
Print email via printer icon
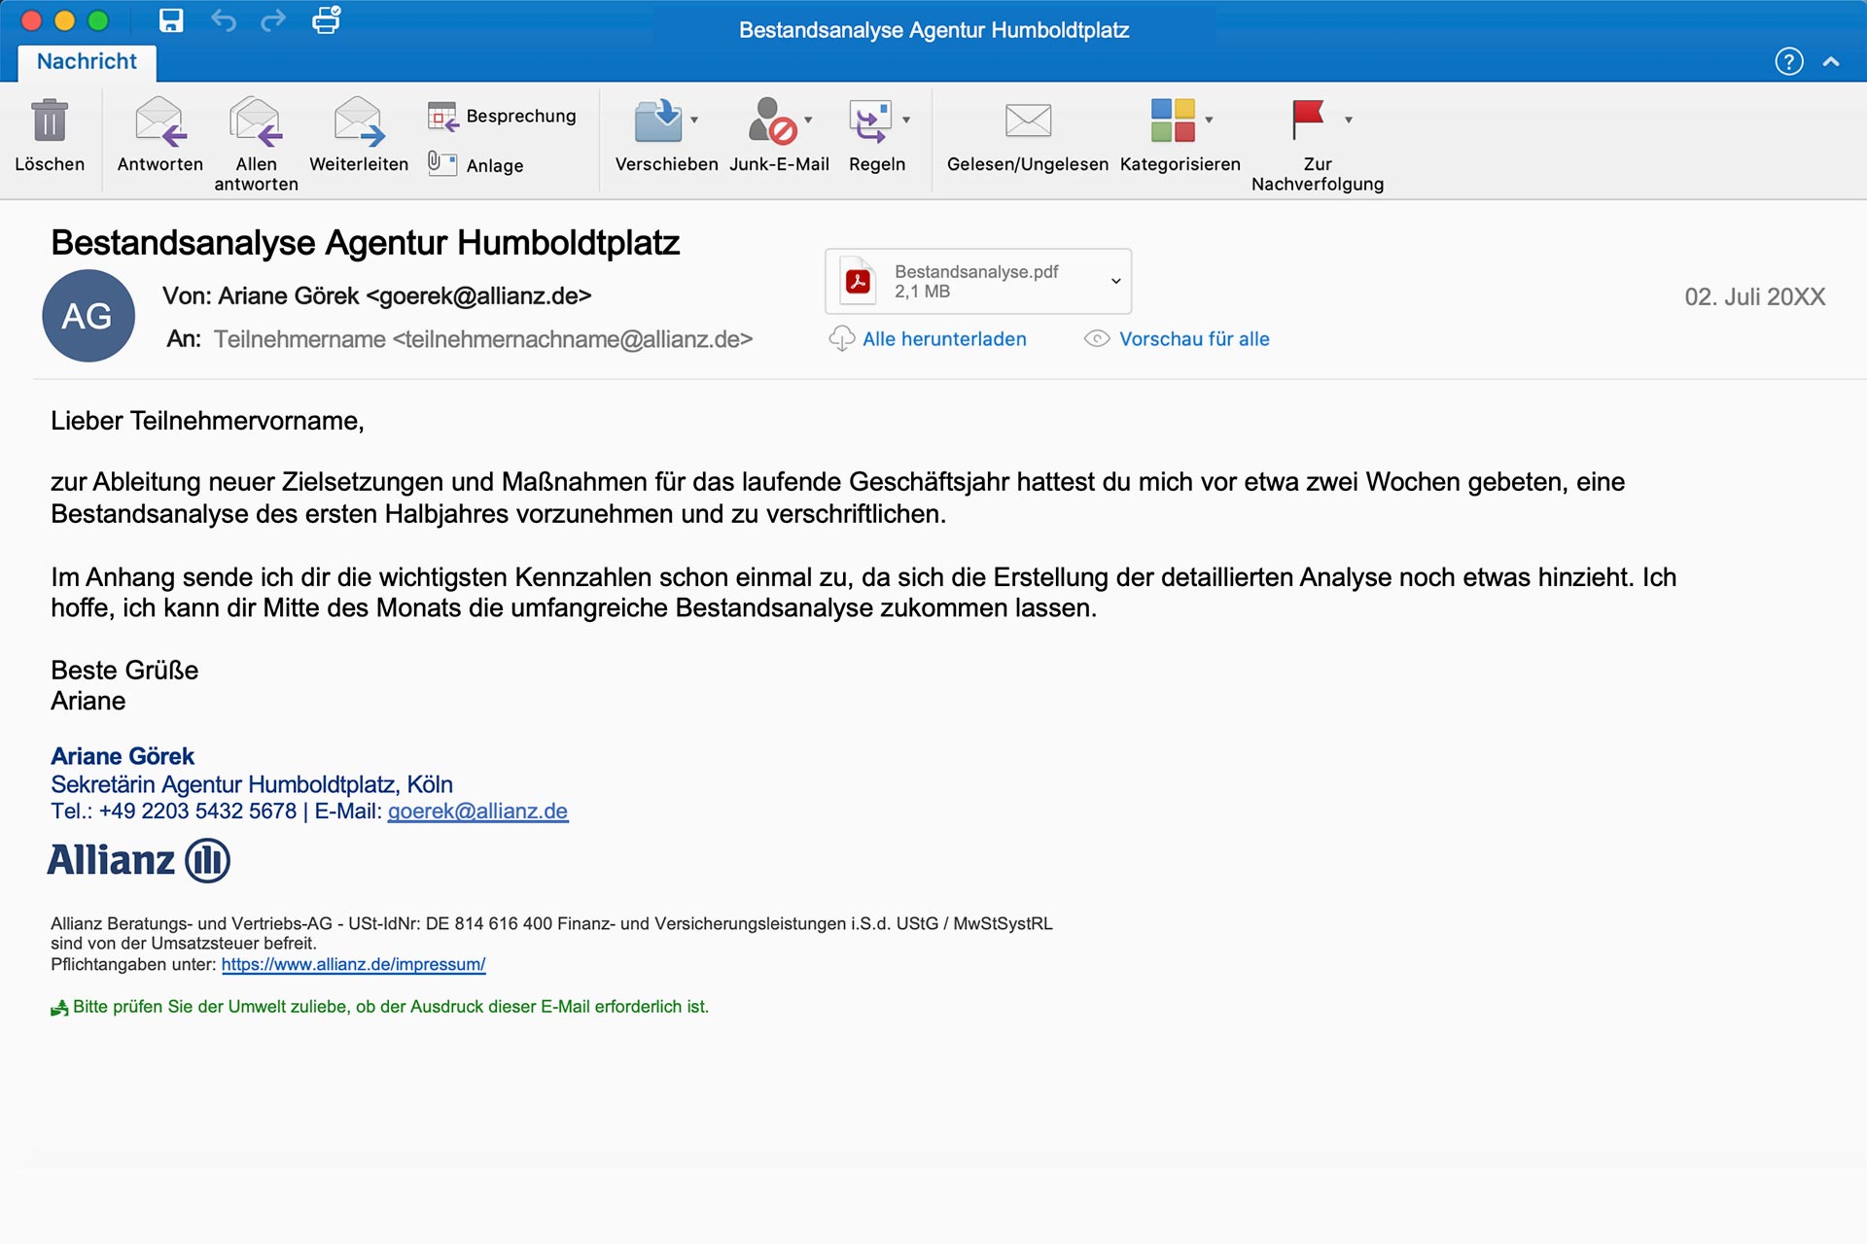tap(327, 20)
